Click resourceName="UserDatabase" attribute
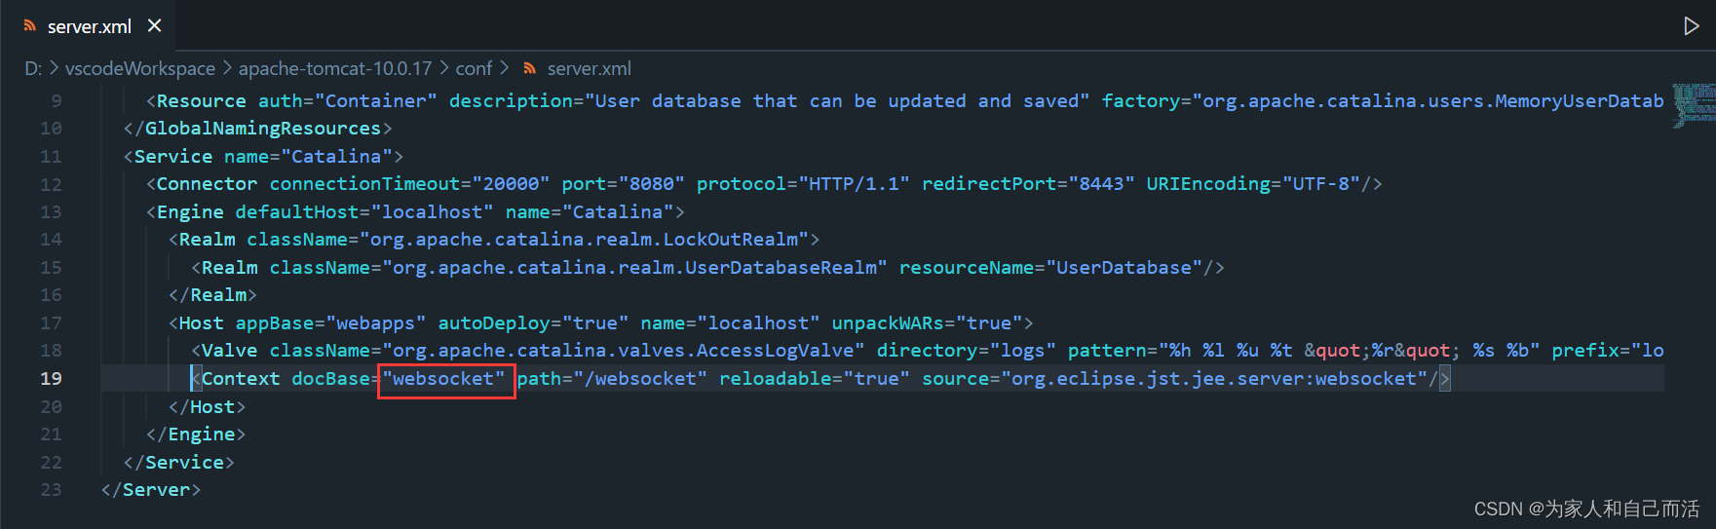The height and width of the screenshot is (529, 1716). pyautogui.click(x=1050, y=268)
